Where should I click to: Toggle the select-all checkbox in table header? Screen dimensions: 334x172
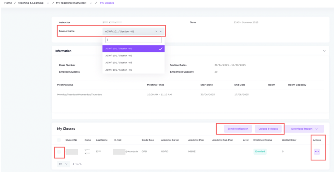pyautogui.click(x=59, y=140)
